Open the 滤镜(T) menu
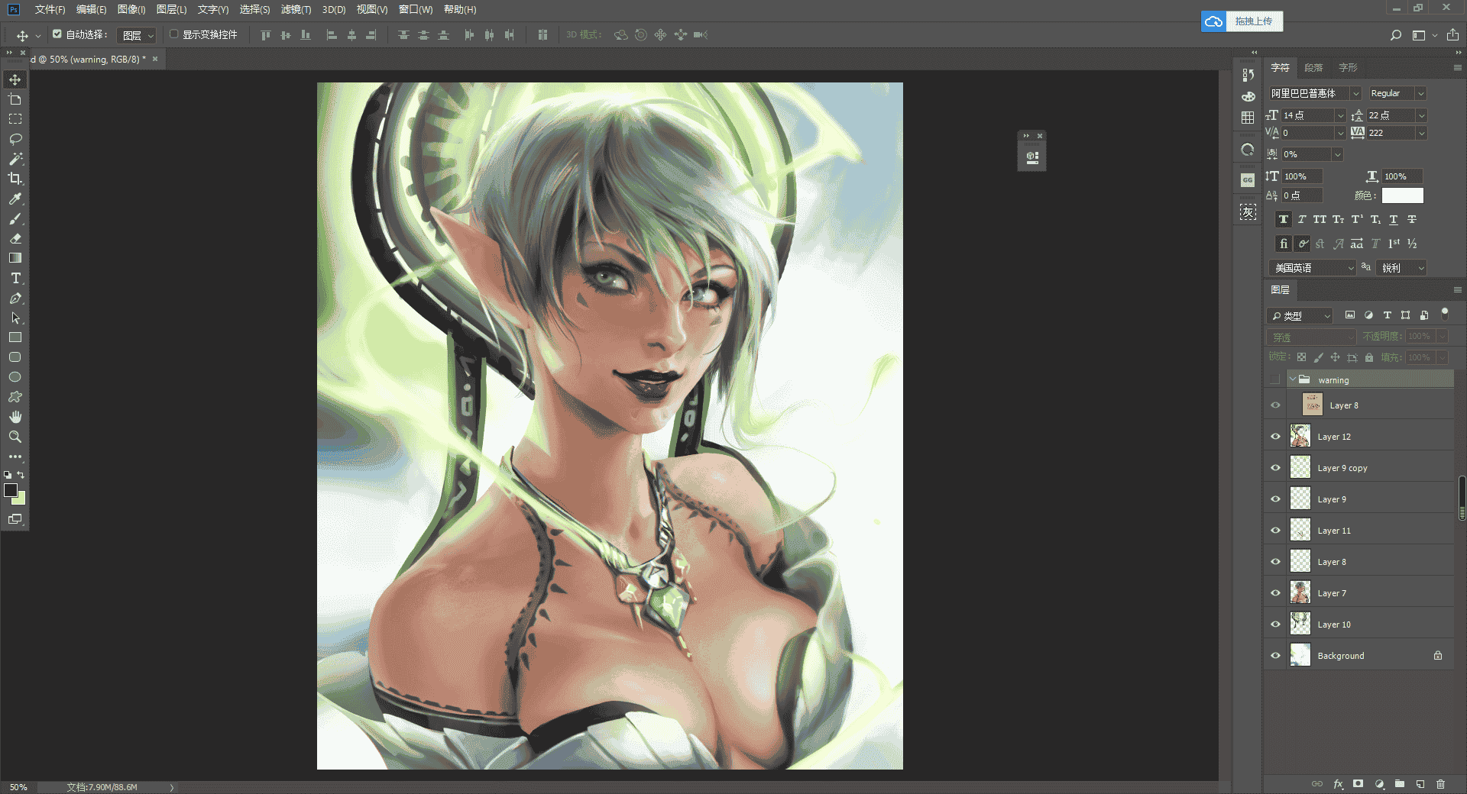 [x=296, y=9]
